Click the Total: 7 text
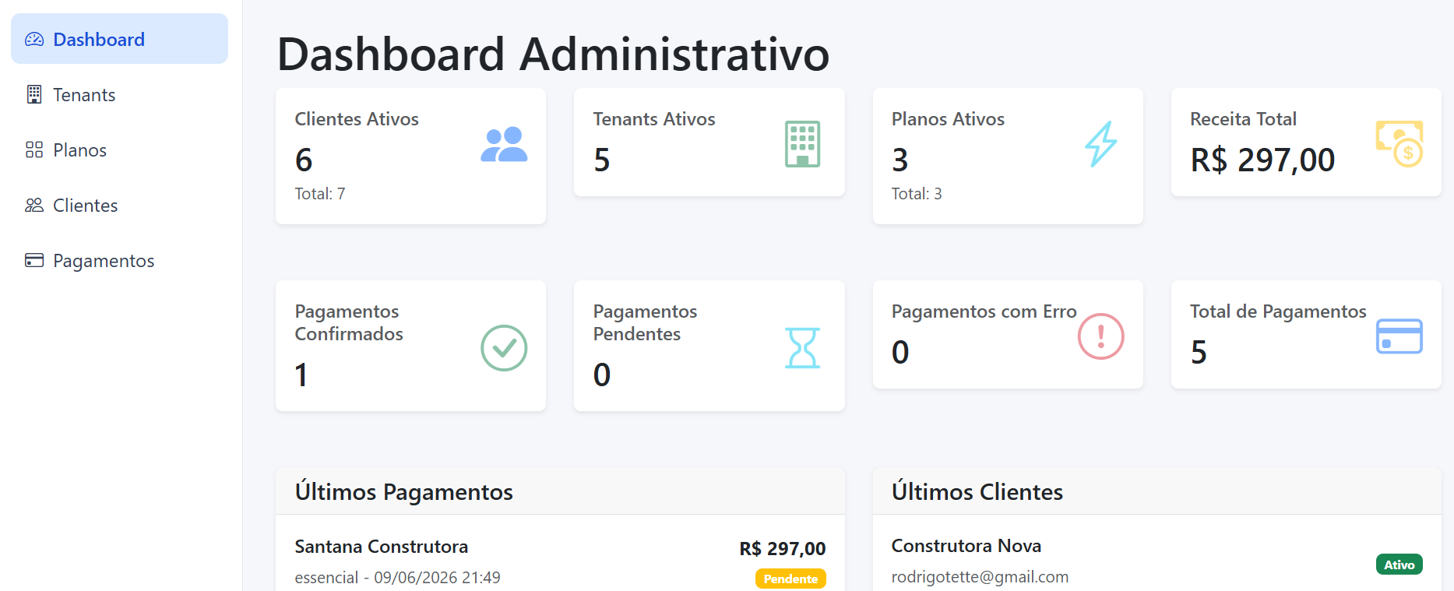 (319, 194)
